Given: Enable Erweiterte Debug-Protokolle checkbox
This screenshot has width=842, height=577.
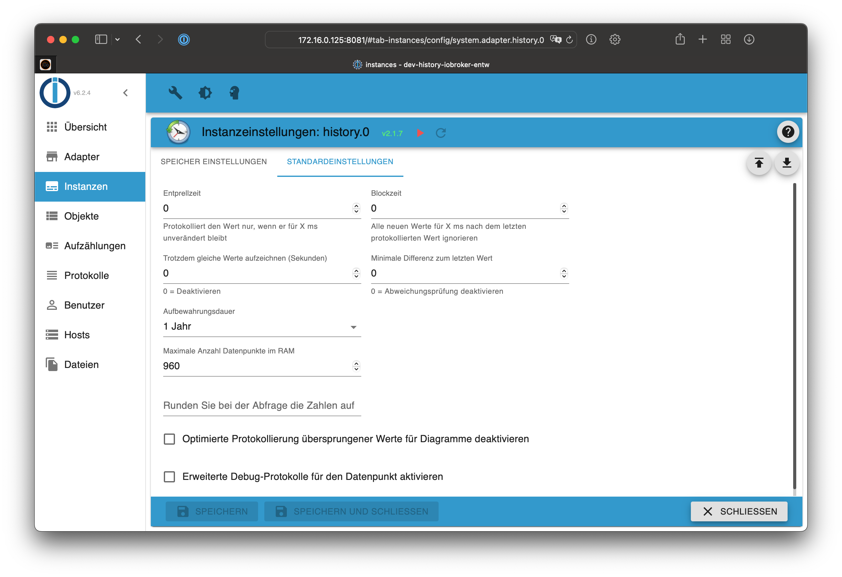Looking at the screenshot, I should click(169, 477).
